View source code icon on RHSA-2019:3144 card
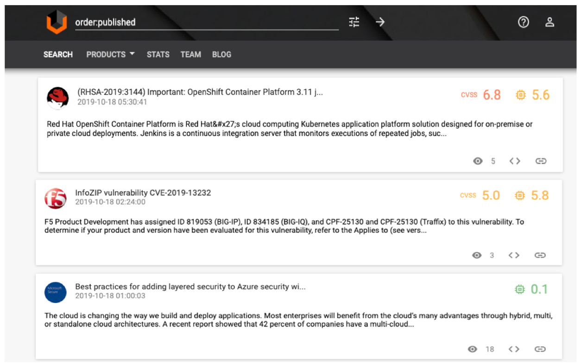 [515, 161]
